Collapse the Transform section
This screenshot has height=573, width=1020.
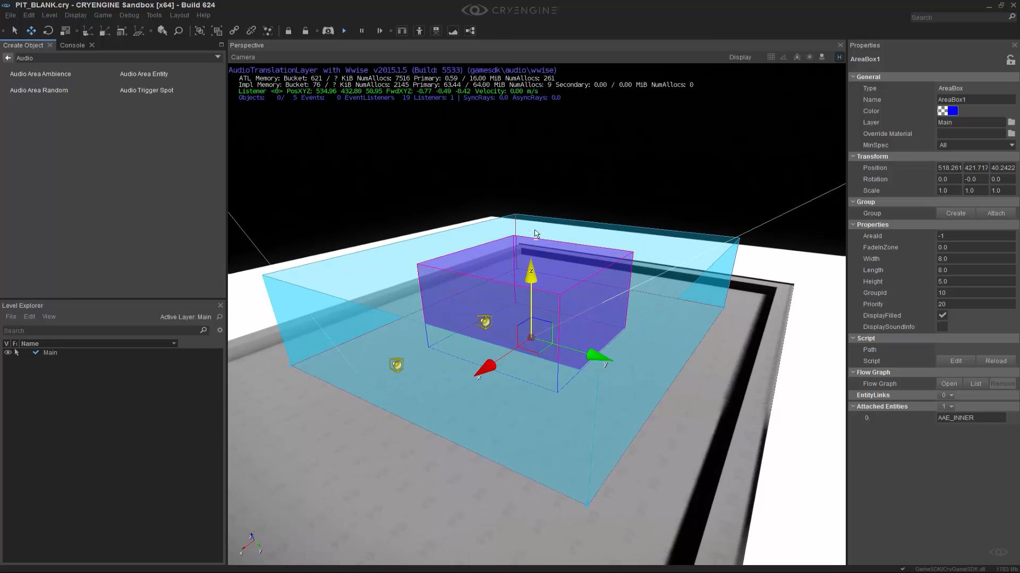853,157
